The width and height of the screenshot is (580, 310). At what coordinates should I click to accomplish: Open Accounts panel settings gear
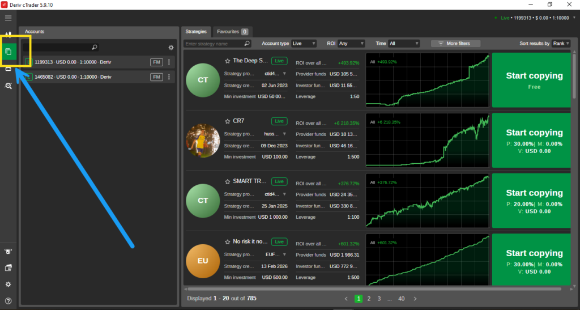[x=171, y=48]
